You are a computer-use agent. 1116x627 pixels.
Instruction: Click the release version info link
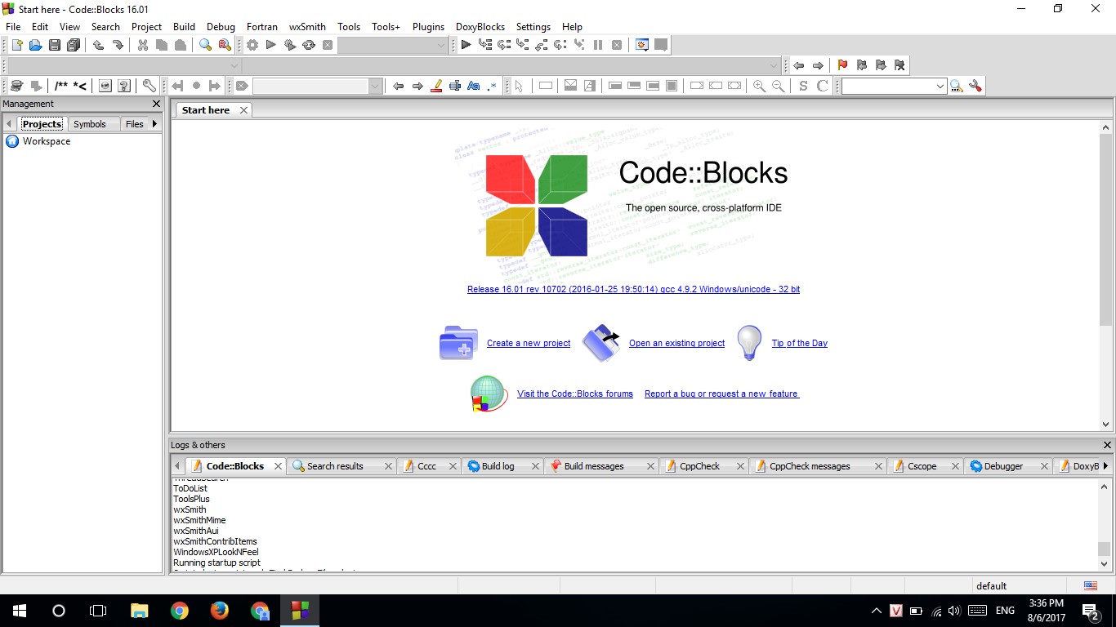point(633,289)
